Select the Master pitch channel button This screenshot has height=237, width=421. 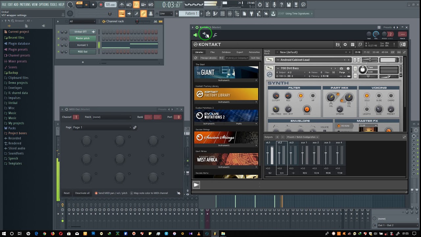(x=82, y=38)
